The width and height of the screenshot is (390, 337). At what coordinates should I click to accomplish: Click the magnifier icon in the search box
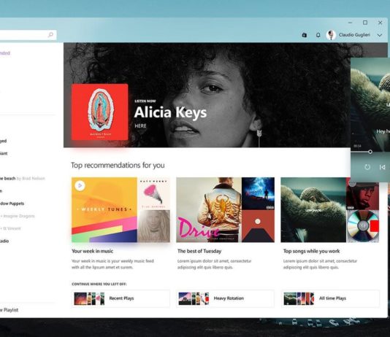click(x=50, y=35)
